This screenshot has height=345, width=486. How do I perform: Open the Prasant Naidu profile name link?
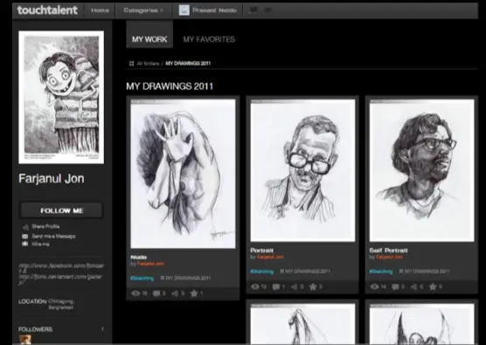(214, 10)
